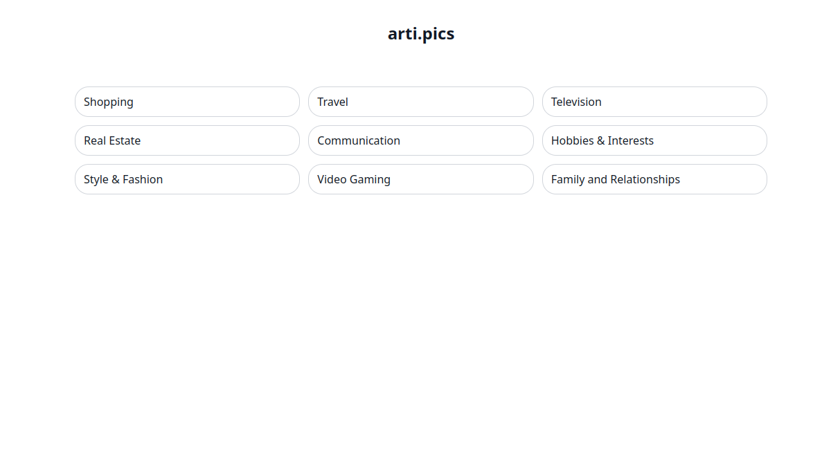Select the Travel category pill
Screen dimensions: 831x467
click(x=421, y=102)
